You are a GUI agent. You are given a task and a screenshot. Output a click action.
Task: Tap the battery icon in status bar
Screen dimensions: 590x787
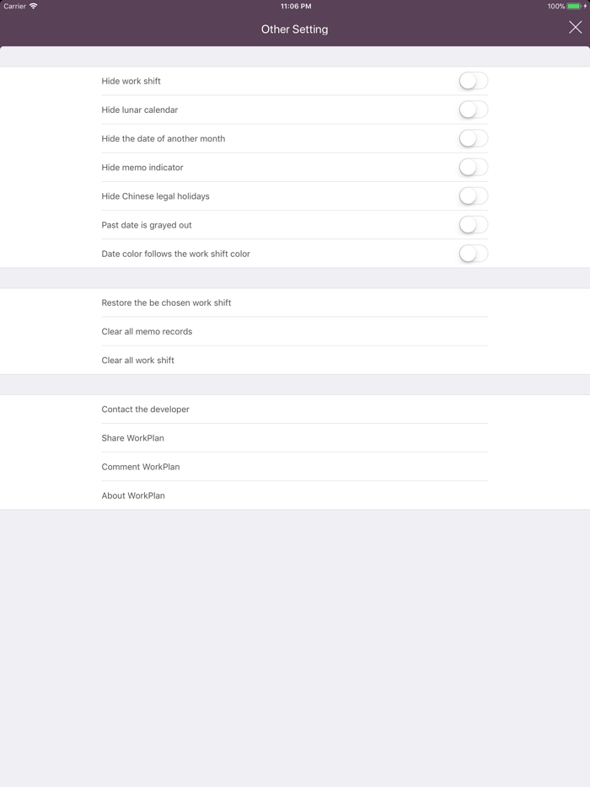pyautogui.click(x=575, y=6)
